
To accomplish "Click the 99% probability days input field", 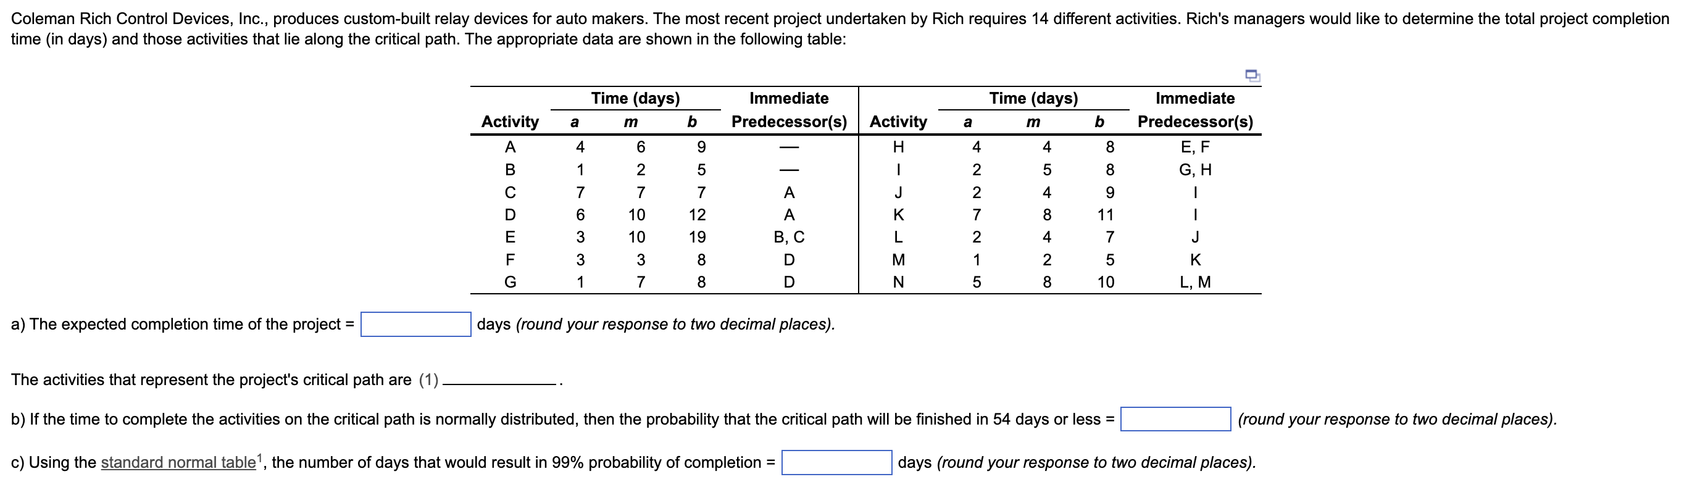I will point(836,462).
